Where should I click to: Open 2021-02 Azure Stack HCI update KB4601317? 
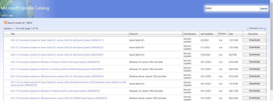click(x=57, y=40)
